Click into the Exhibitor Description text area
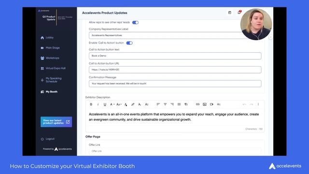Viewport: 309px width, 174px height. coord(175,117)
